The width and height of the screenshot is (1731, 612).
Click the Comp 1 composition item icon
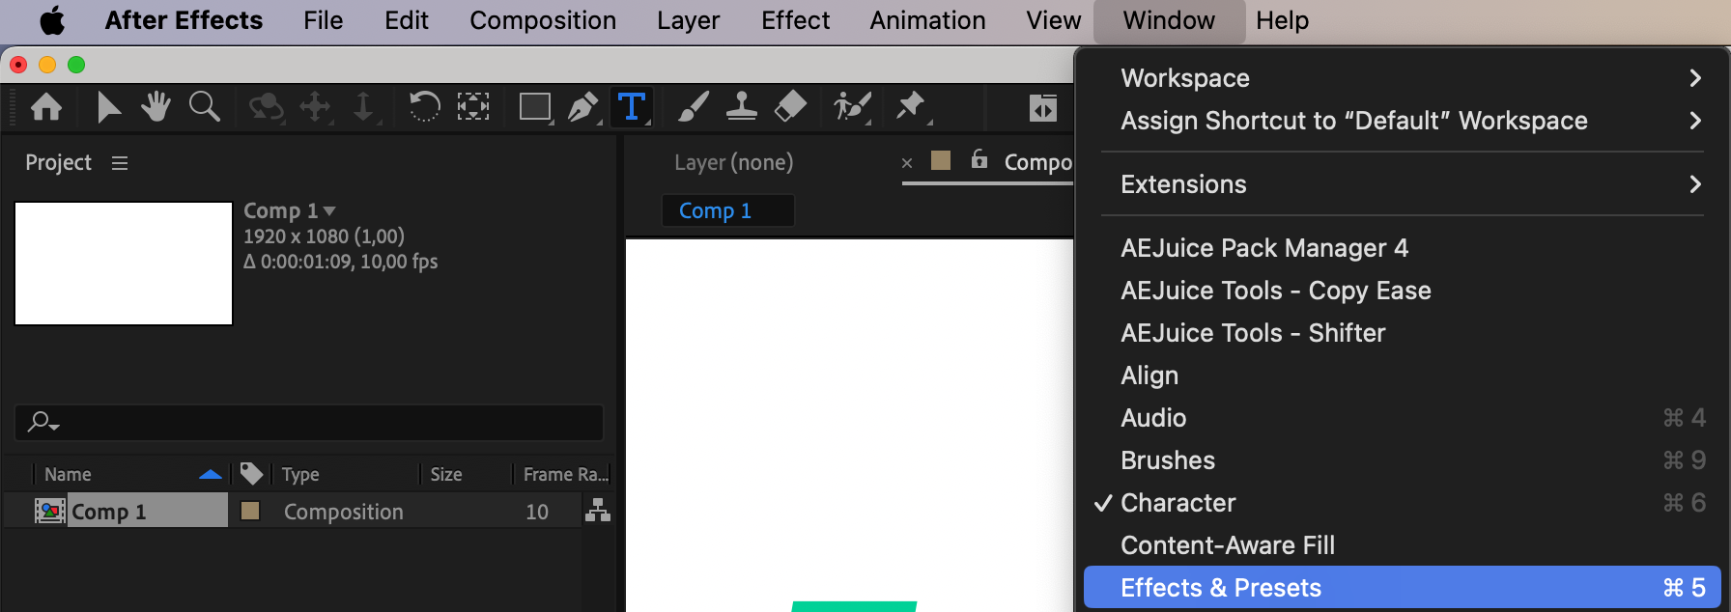click(x=50, y=511)
